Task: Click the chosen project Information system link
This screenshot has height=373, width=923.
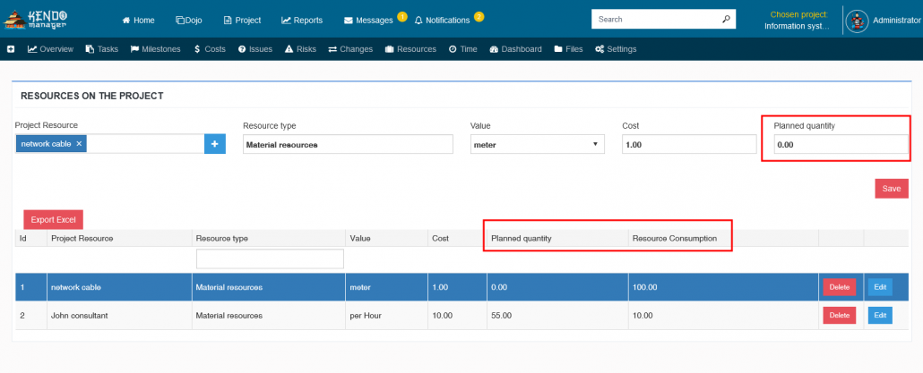Action: click(797, 26)
